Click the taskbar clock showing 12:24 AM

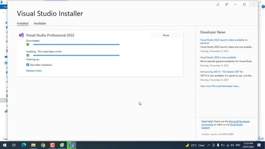pos(248,145)
